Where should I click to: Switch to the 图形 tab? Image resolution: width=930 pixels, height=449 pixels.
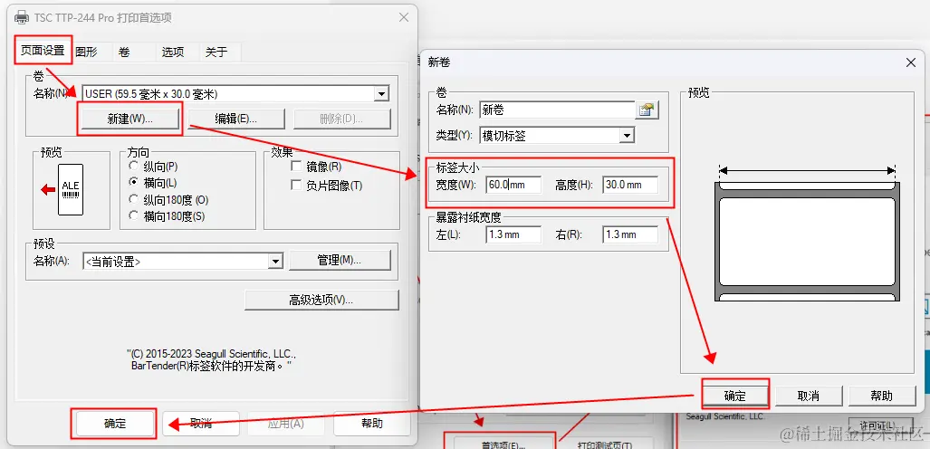[x=87, y=53]
